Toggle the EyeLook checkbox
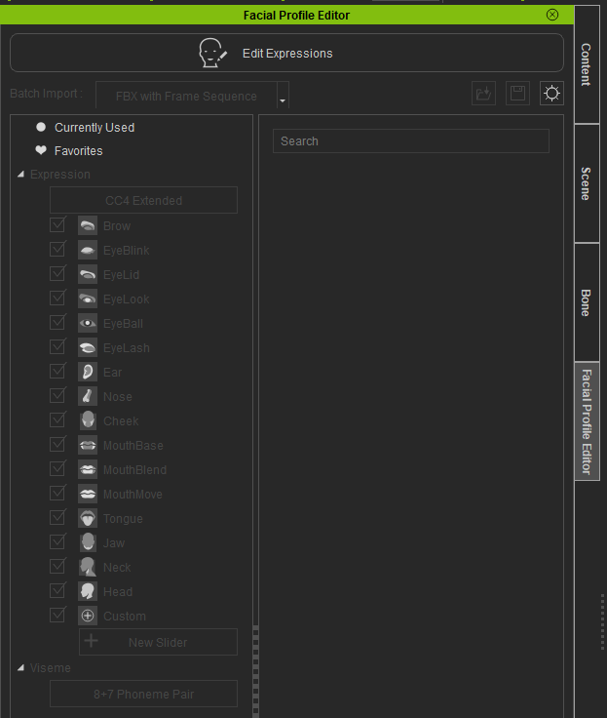This screenshot has width=607, height=718. [57, 299]
